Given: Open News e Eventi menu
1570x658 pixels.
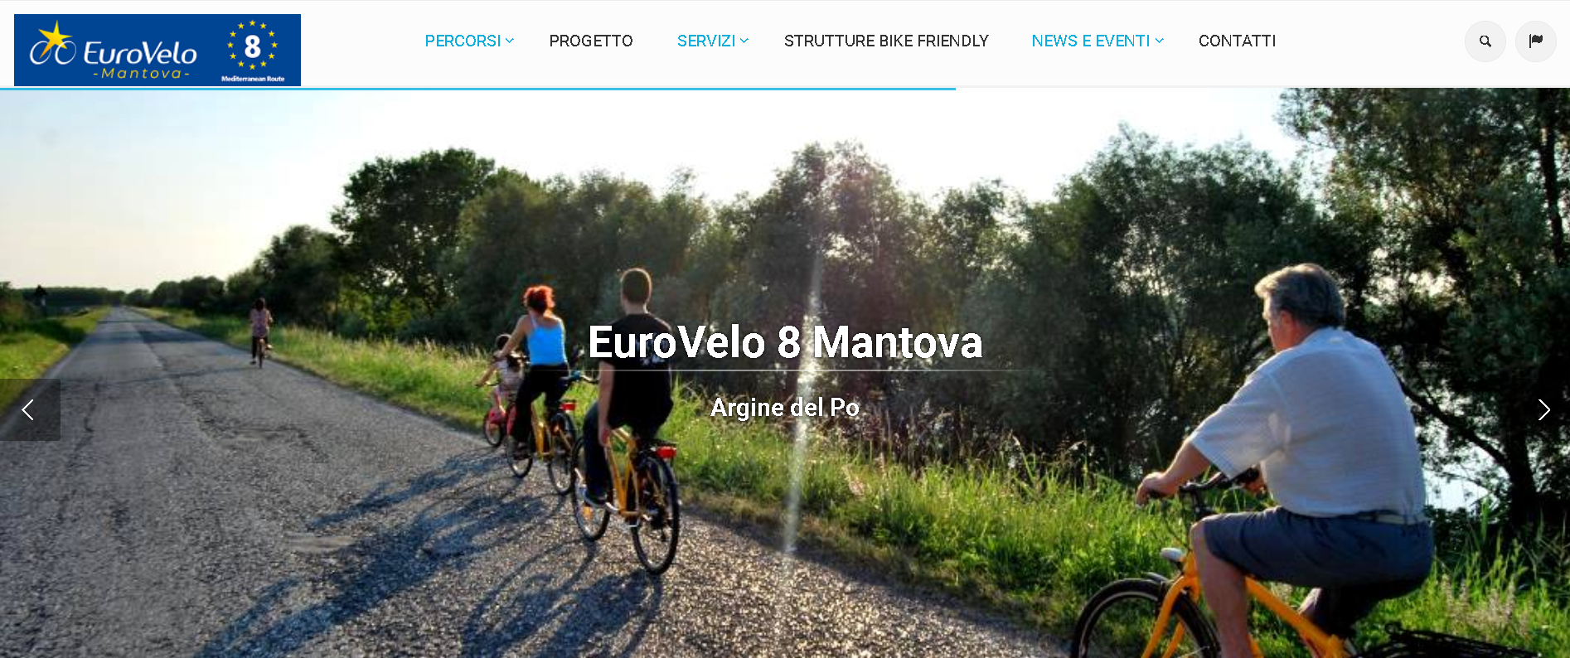Looking at the screenshot, I should tap(1090, 41).
